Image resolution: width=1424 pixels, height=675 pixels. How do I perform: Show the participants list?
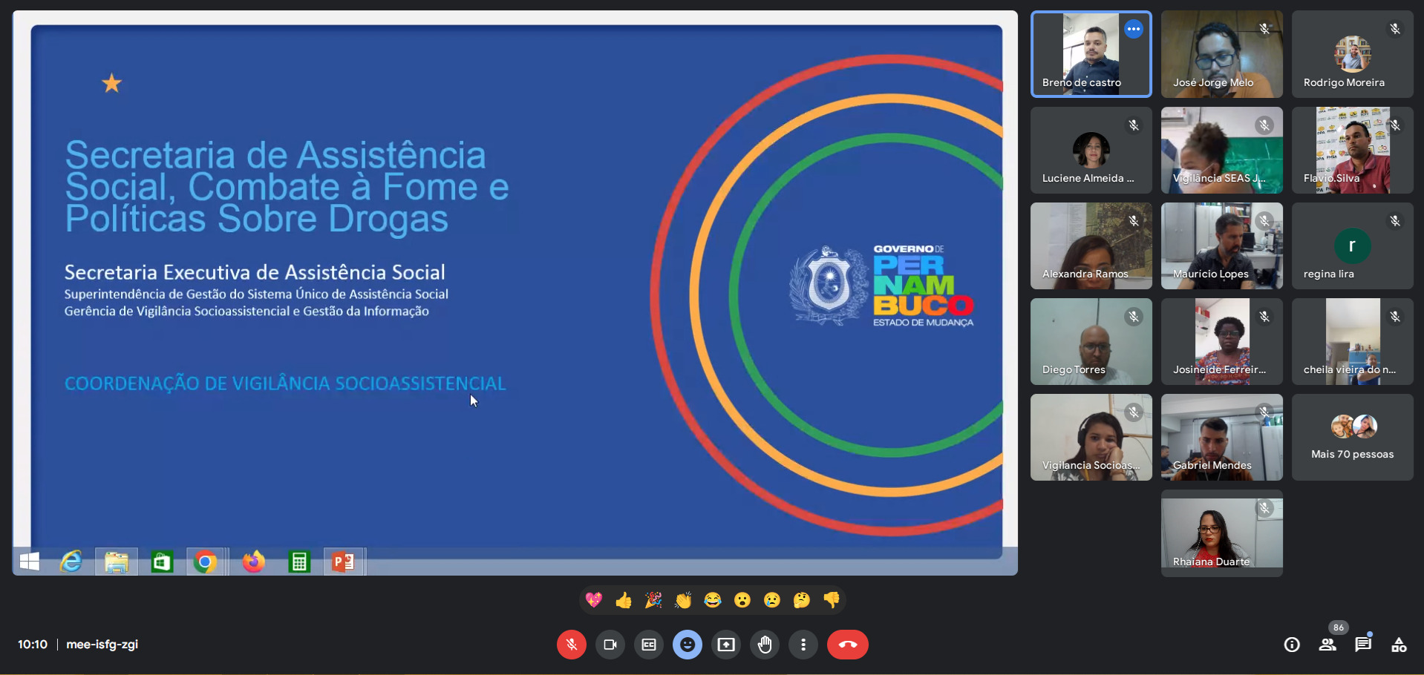tap(1327, 645)
